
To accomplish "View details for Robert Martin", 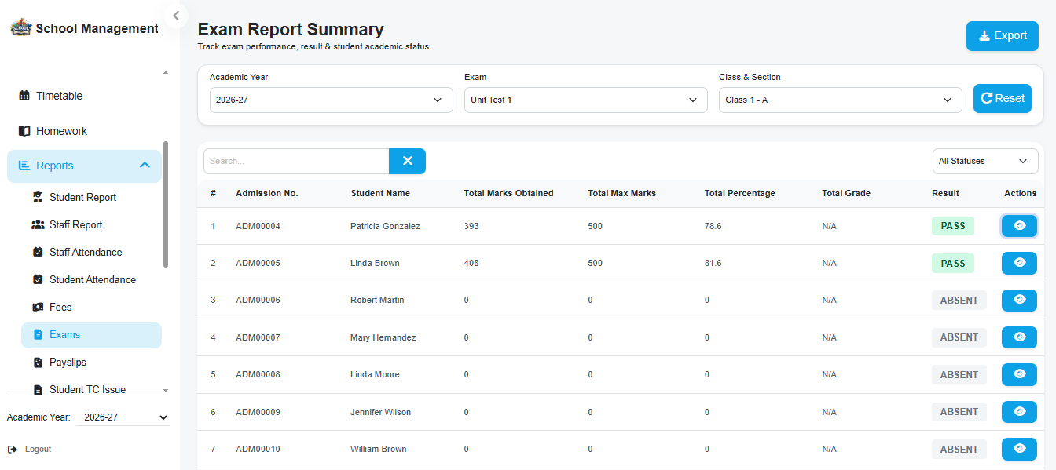I will point(1019,300).
